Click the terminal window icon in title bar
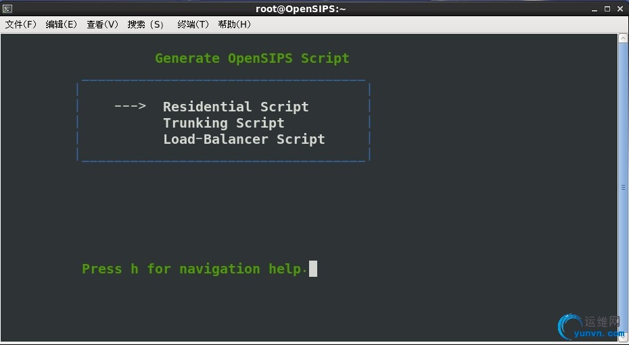 point(7,8)
